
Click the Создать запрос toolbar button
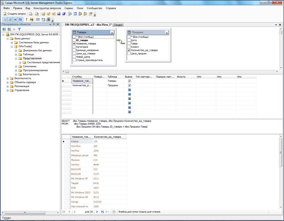point(14,14)
